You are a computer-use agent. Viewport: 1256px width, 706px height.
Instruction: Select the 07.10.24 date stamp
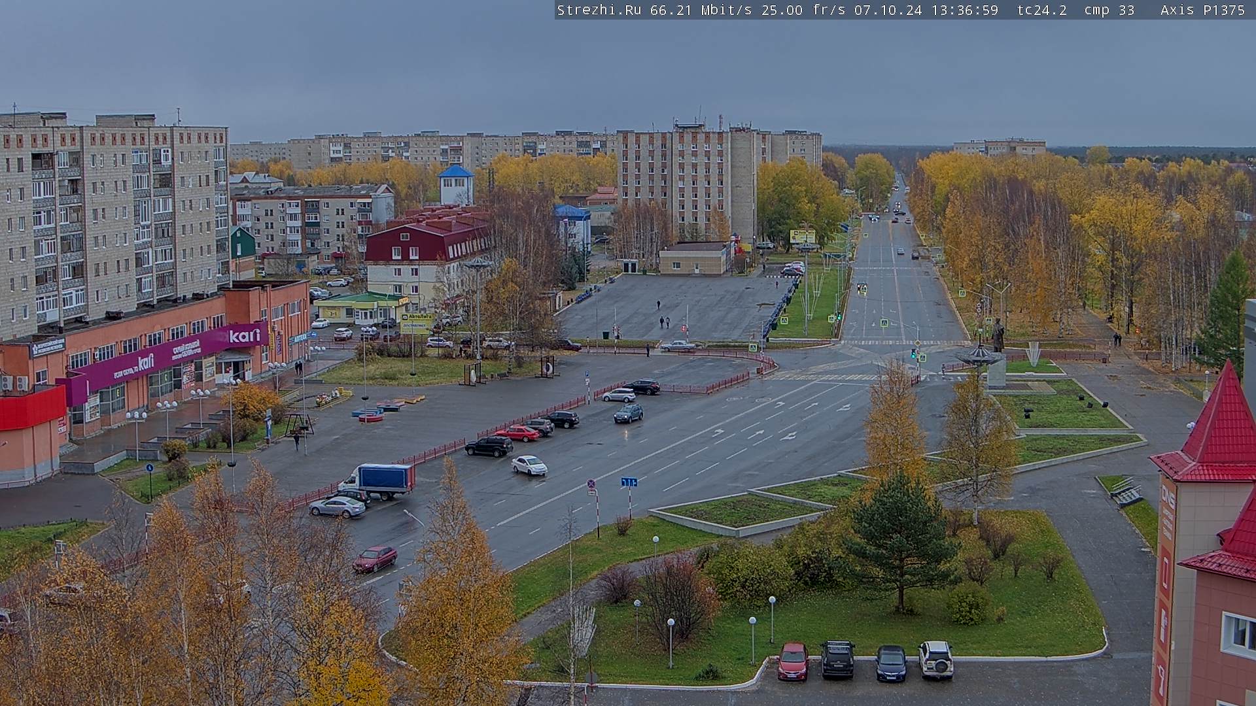tap(888, 10)
